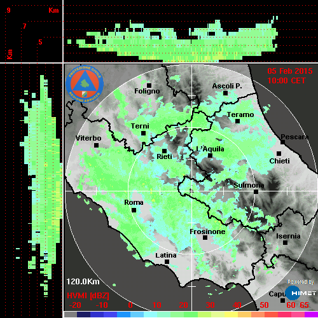Select the Terni city marker square
Image resolution: width=318 pixels, height=318 pixels.
pos(143,134)
